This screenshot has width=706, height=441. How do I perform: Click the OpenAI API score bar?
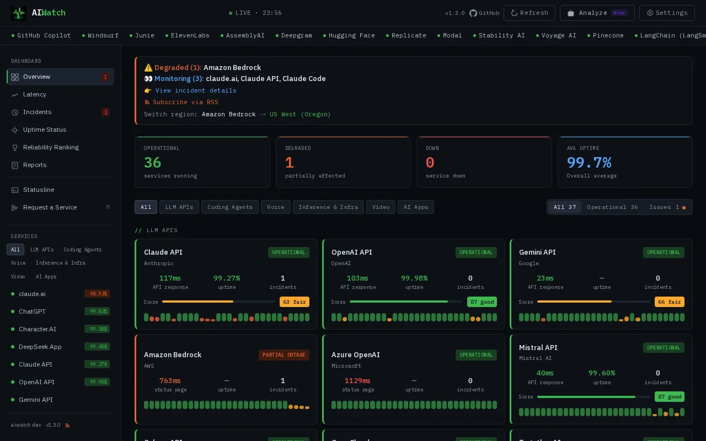click(406, 302)
